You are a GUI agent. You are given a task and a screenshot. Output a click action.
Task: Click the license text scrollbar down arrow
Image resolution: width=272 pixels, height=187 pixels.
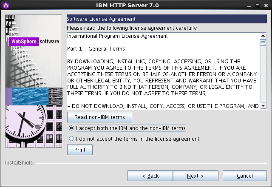tap(263, 106)
